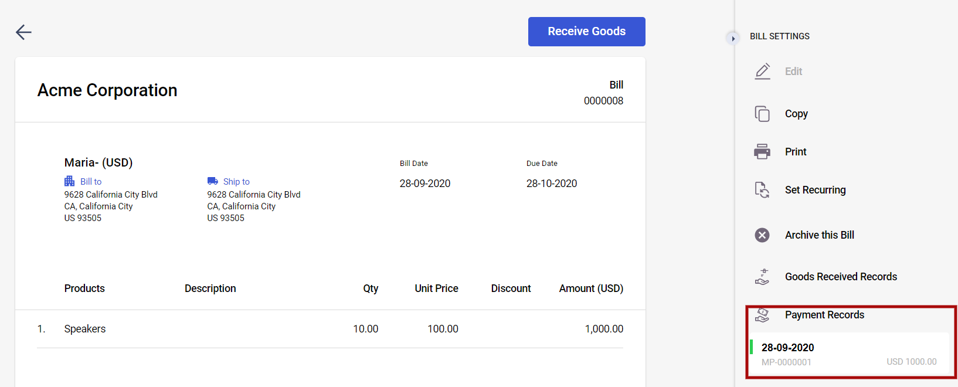
Task: Click the Archive this Bill X icon
Action: pyautogui.click(x=762, y=235)
